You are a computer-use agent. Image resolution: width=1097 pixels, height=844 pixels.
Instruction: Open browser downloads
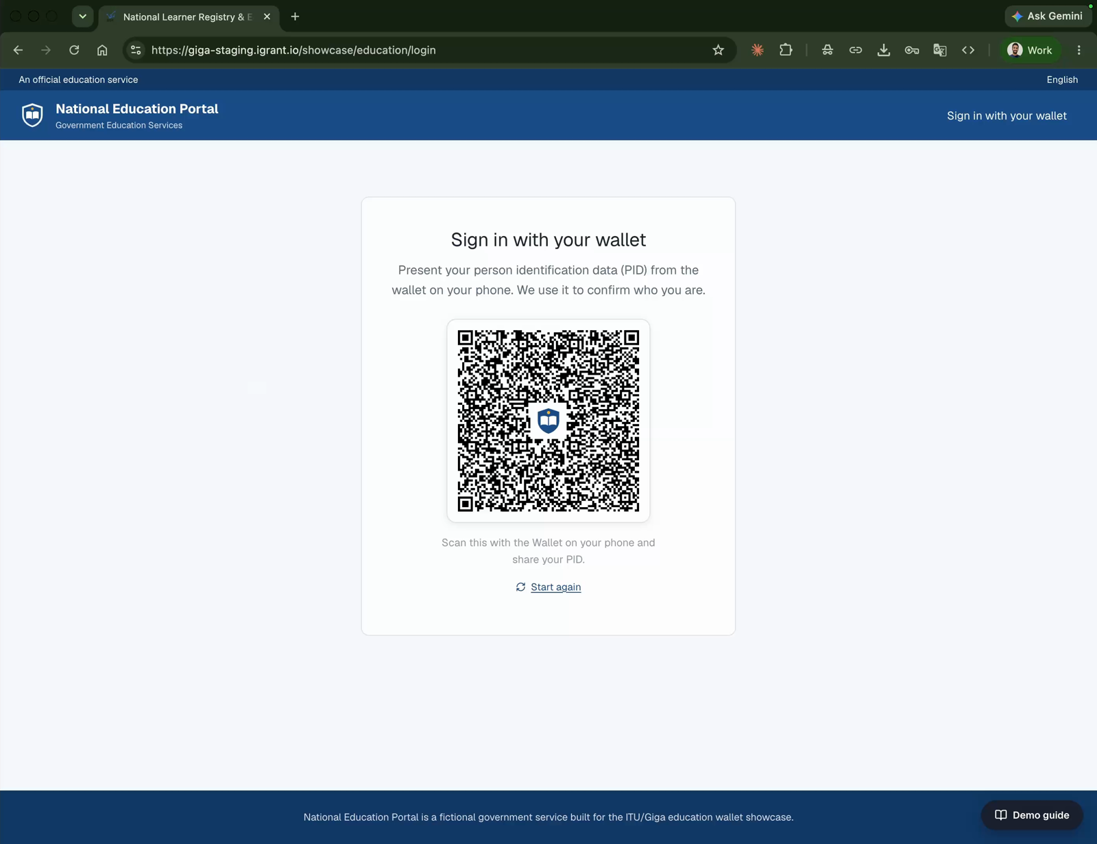tap(884, 50)
